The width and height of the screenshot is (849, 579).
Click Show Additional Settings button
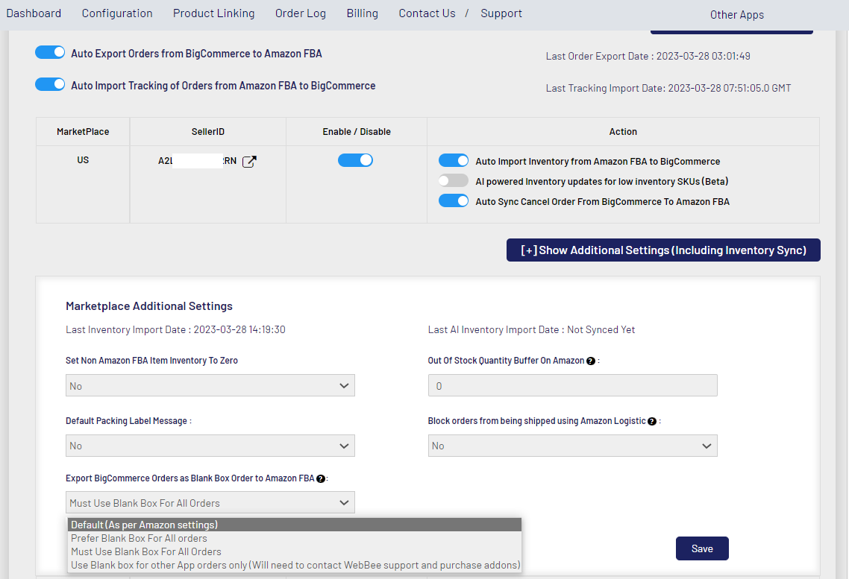[x=663, y=250]
